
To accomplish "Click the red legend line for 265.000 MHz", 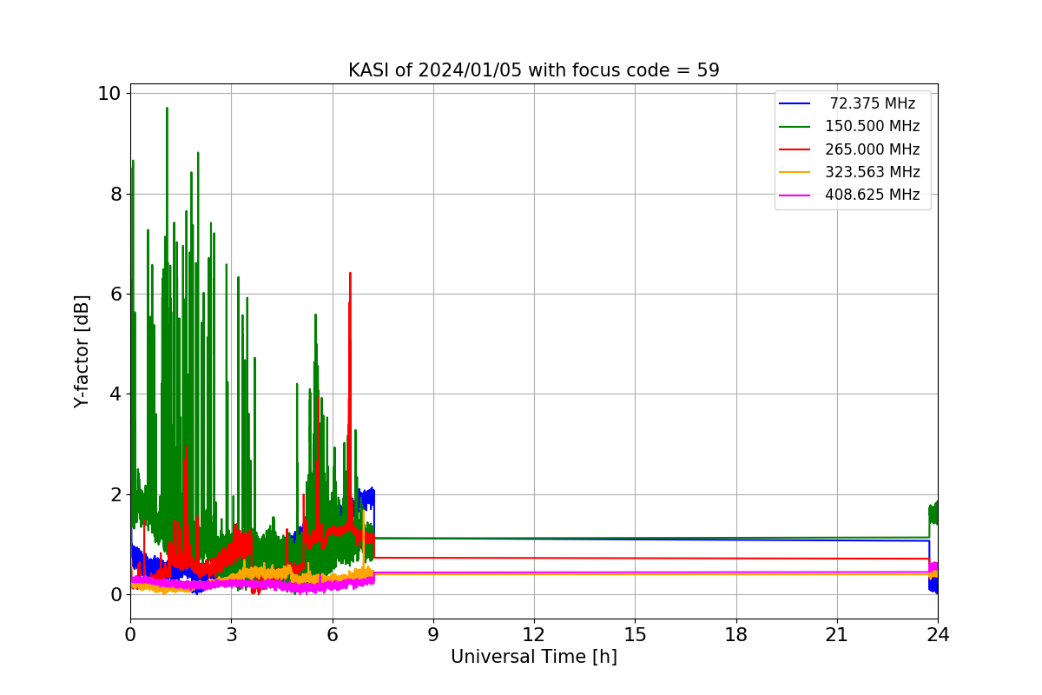I will click(795, 149).
